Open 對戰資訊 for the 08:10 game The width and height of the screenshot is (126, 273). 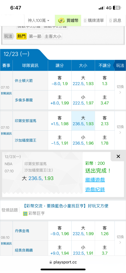pos(6,244)
